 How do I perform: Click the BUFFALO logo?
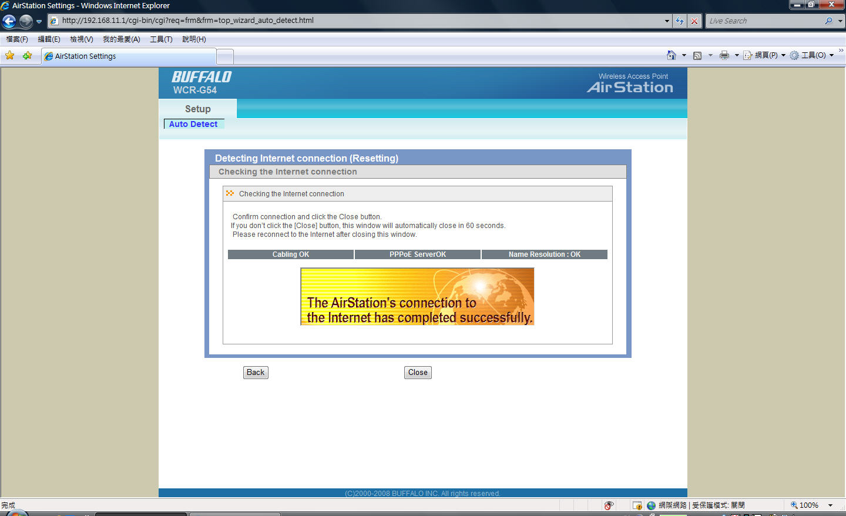(x=202, y=77)
